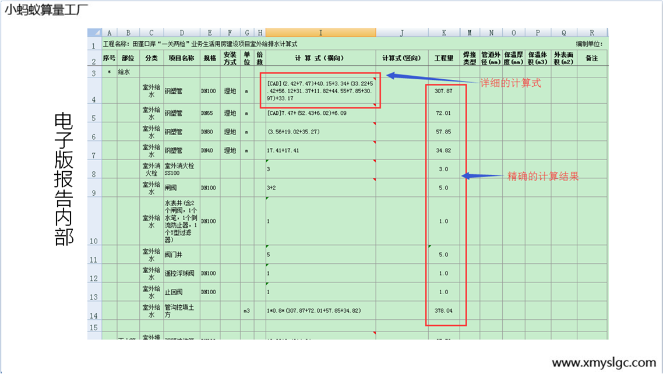Click the 编制单位 label in row 1
663x374 pixels.
tap(589, 44)
